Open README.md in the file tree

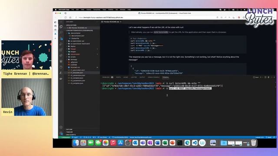coord(75,68)
